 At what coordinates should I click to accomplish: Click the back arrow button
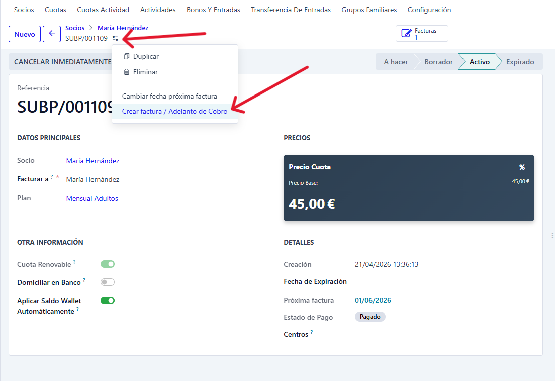(x=51, y=34)
